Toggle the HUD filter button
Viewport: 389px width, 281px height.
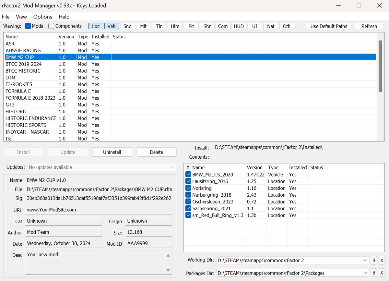(x=239, y=26)
